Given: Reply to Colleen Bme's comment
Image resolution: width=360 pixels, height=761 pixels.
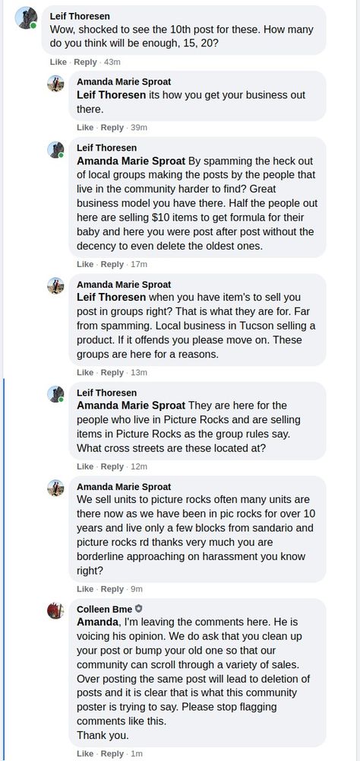Looking at the screenshot, I should (x=112, y=753).
